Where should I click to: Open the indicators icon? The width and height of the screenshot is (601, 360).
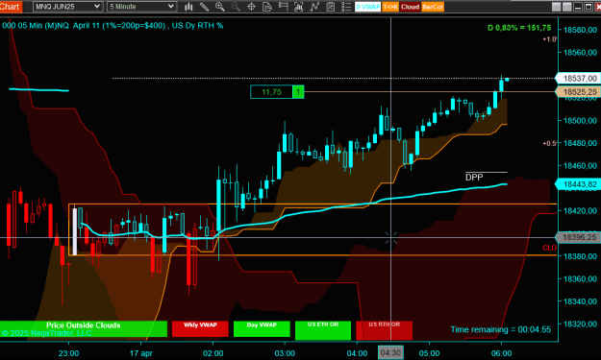pyautogui.click(x=314, y=7)
